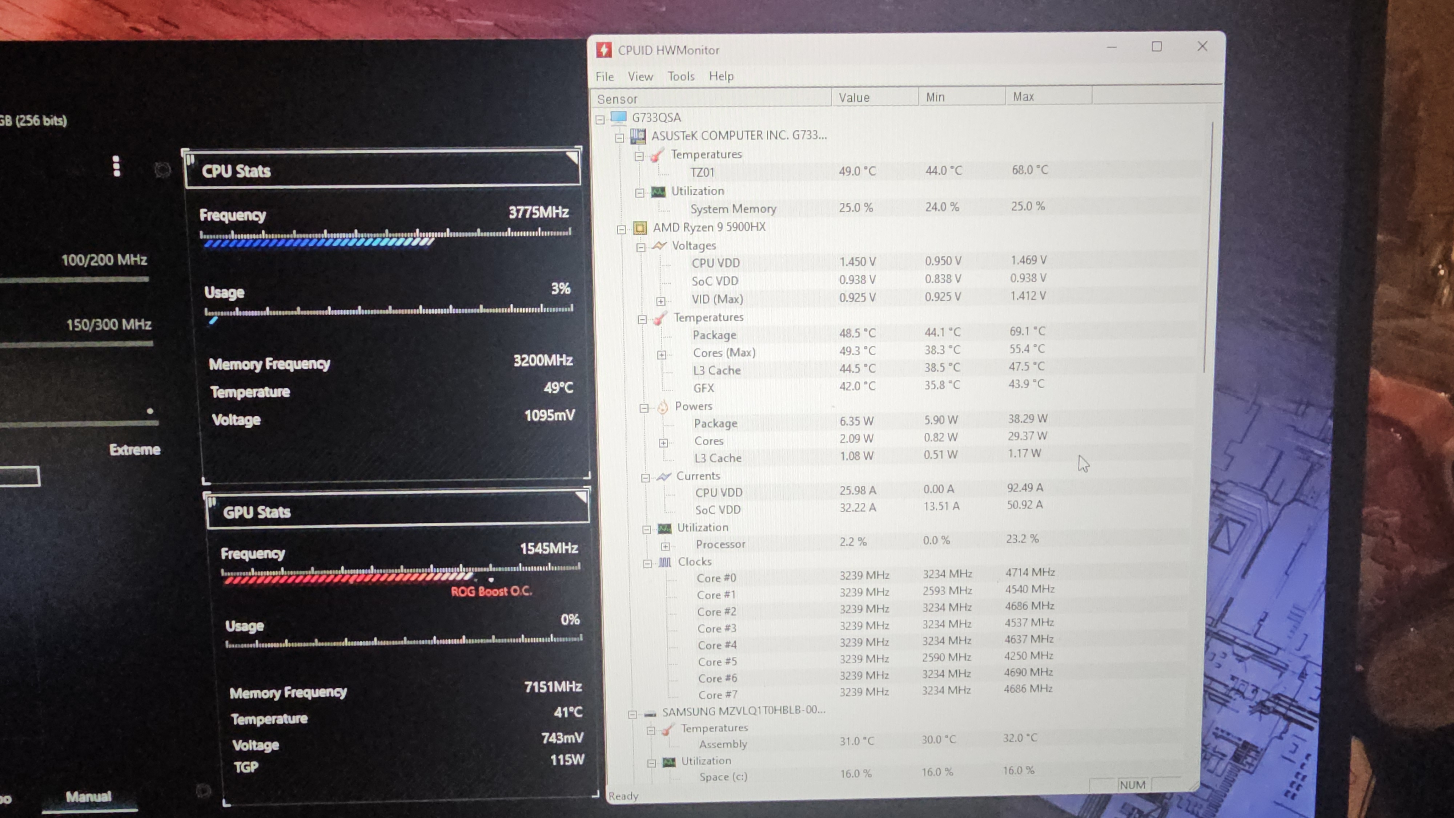Click the flame icon next to Powers

tap(663, 407)
